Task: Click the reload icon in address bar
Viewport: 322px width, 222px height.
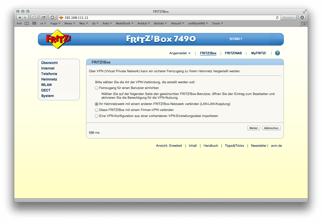Action: click(277, 17)
